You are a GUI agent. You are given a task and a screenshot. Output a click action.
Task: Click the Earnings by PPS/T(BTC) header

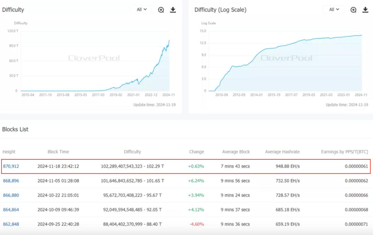click(x=345, y=152)
